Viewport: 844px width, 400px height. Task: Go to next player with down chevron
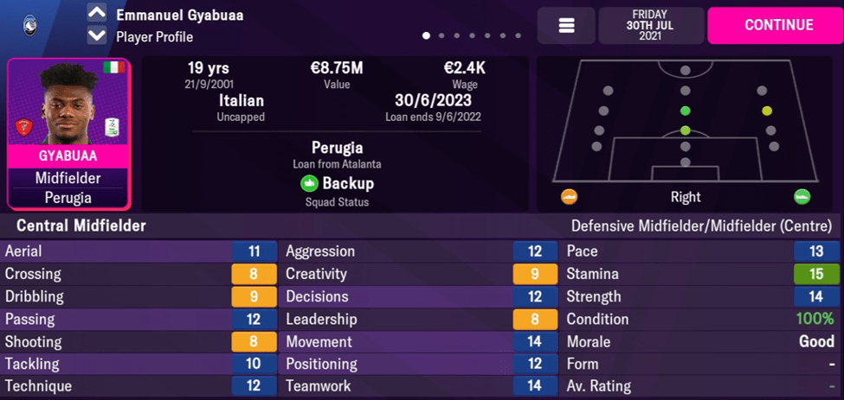pyautogui.click(x=97, y=36)
